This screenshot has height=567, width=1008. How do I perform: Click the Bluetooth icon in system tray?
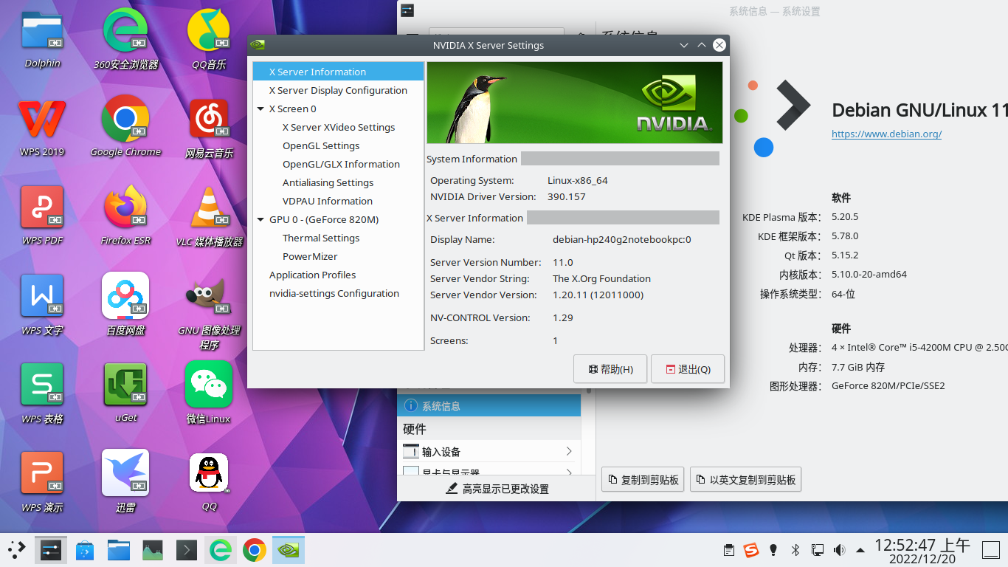coord(795,549)
